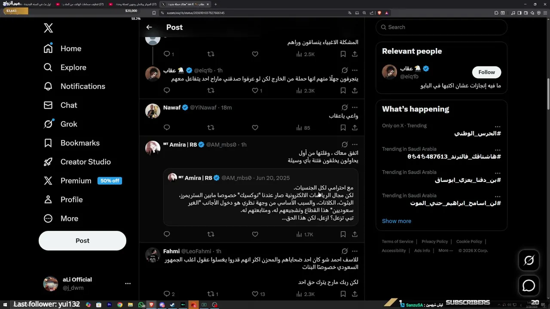Bookmark @eiq1b reply post
Screen dimensions: 550x309
click(x=343, y=91)
